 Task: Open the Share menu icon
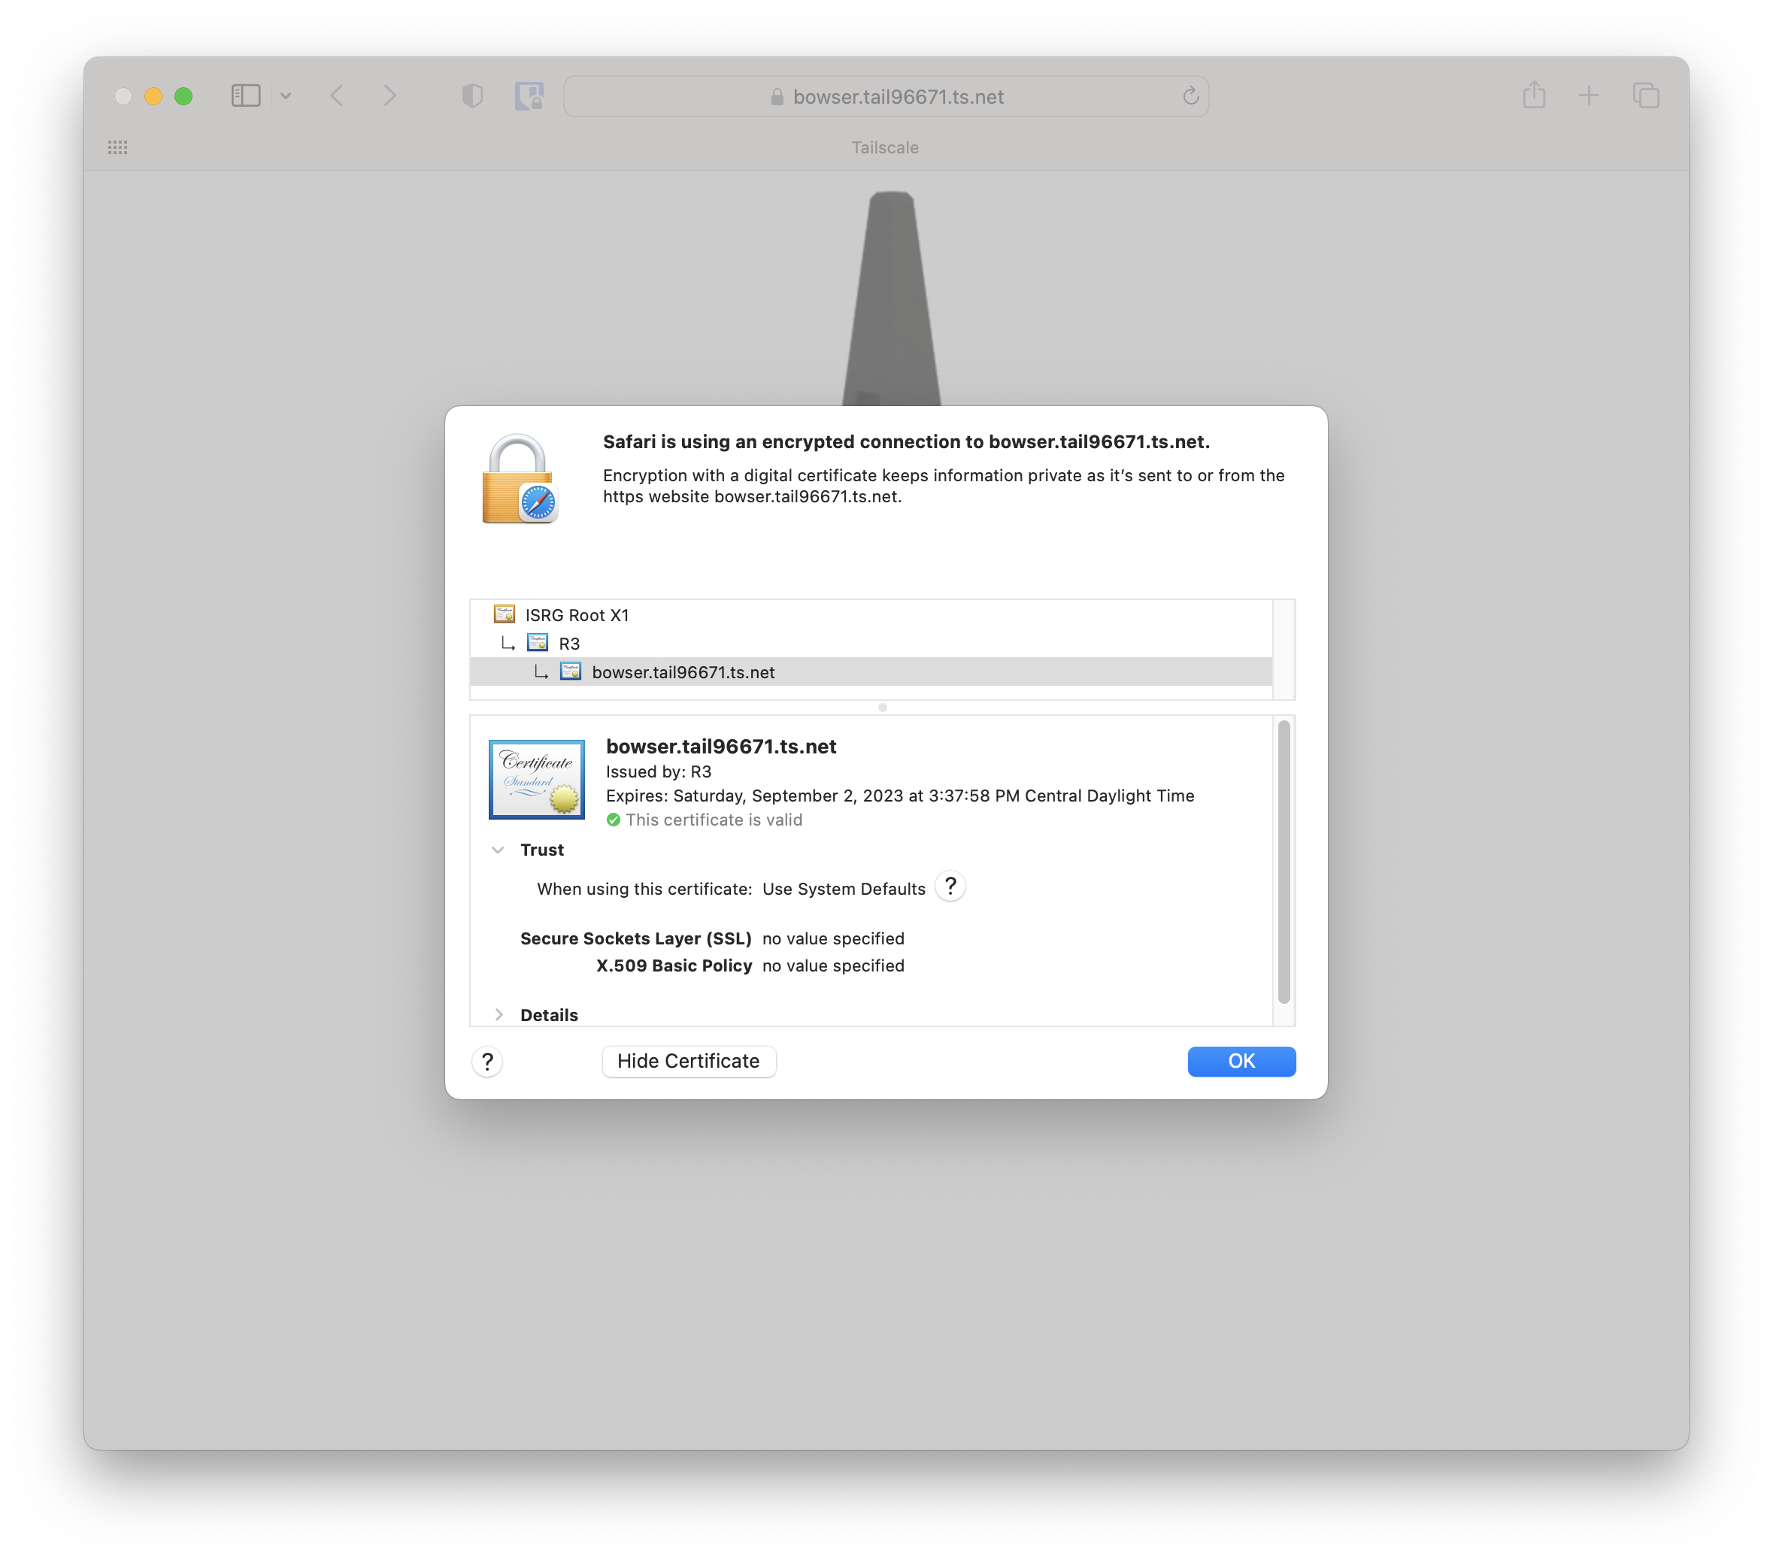1535,96
